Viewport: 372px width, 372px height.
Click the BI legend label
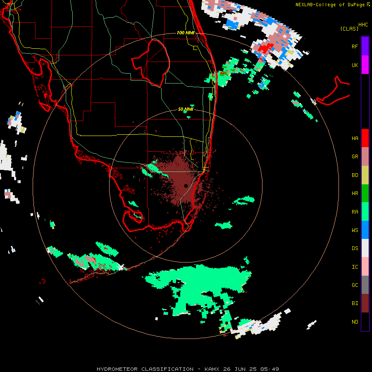(355, 303)
